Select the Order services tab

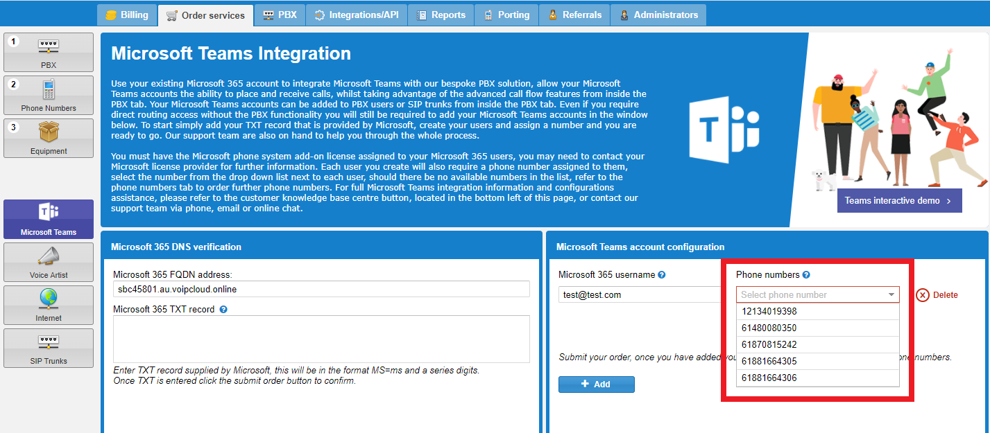205,15
